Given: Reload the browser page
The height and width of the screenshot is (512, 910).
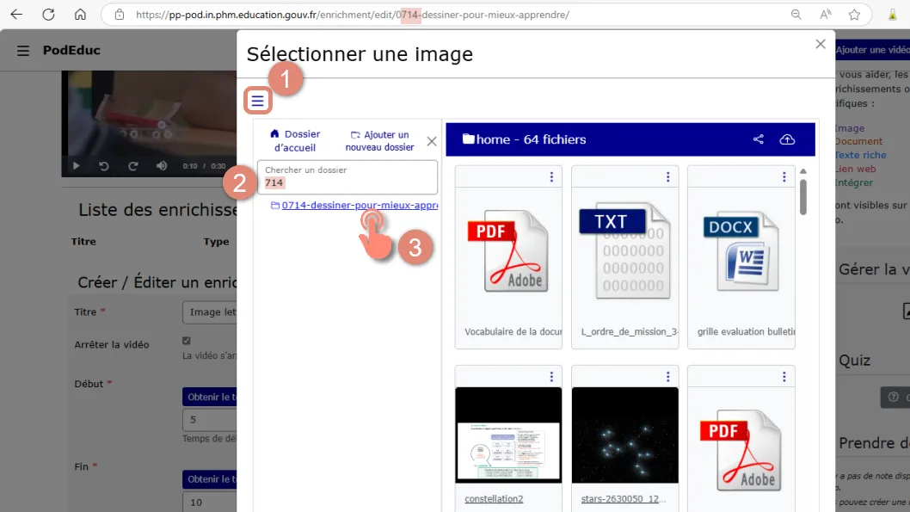Looking at the screenshot, I should (48, 15).
